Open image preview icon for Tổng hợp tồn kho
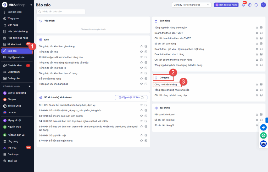Screen dimensions: 268x172 [146, 52]
